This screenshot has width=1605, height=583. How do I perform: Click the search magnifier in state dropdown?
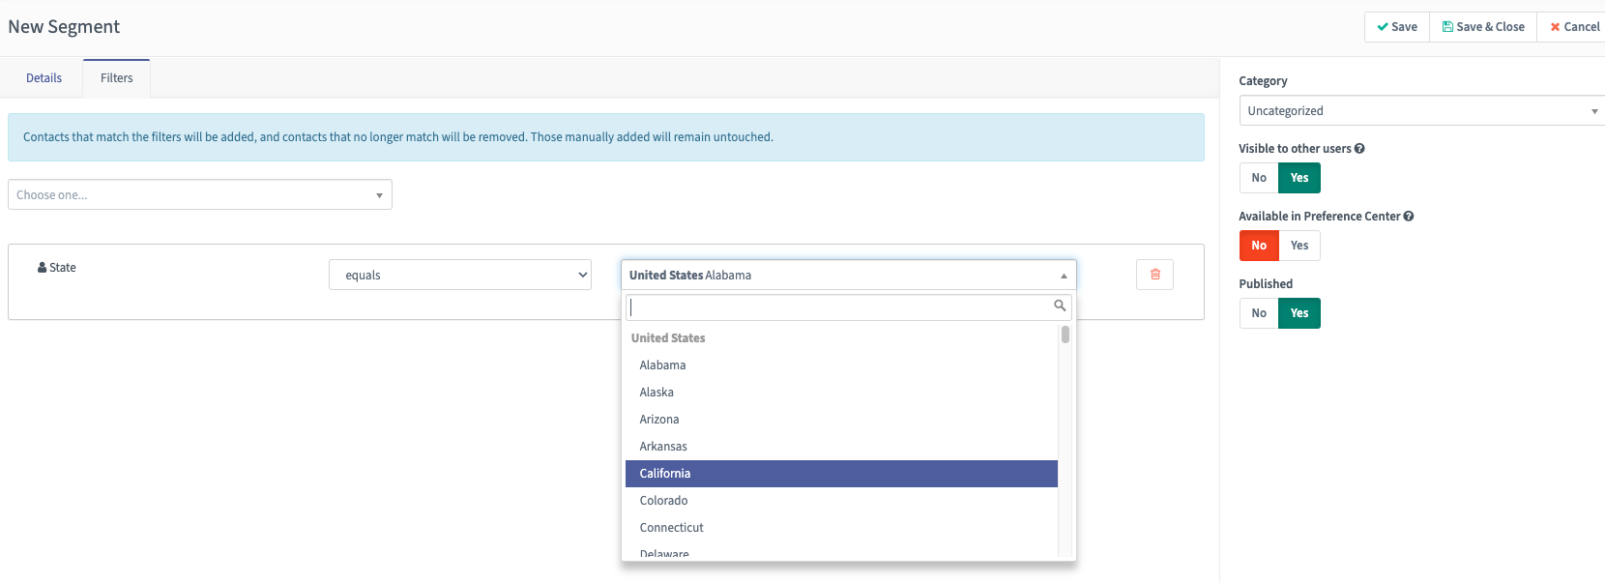[1060, 306]
